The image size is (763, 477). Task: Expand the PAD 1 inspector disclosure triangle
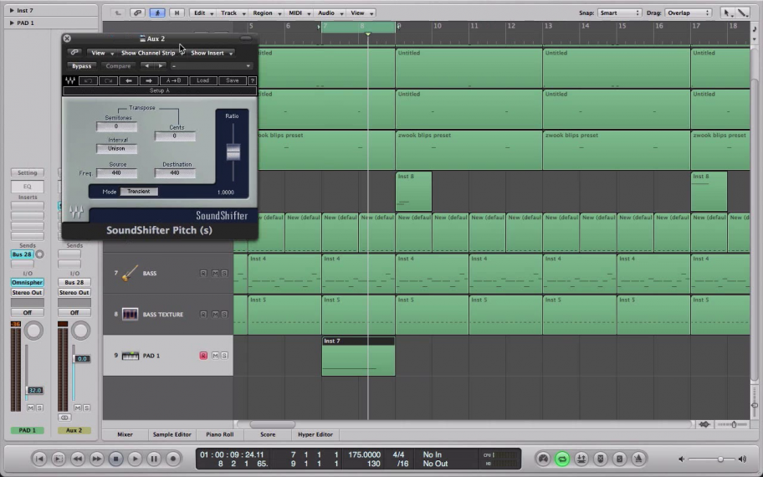pyautogui.click(x=12, y=23)
